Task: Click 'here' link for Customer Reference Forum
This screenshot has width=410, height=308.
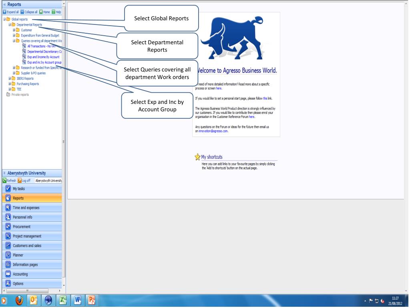Action: tap(251, 117)
